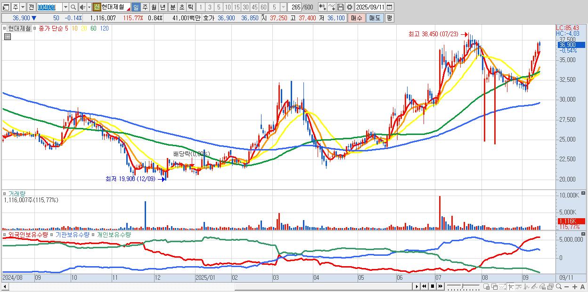Edit the candle count field 265

tap(294, 7)
